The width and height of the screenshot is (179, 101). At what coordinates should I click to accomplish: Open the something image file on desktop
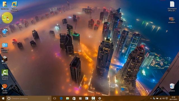172,20
